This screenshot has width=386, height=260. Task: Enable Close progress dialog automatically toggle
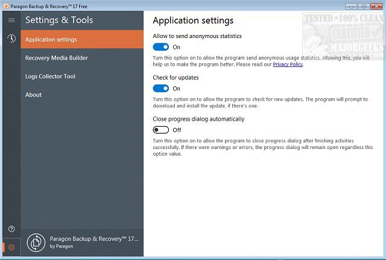point(161,130)
